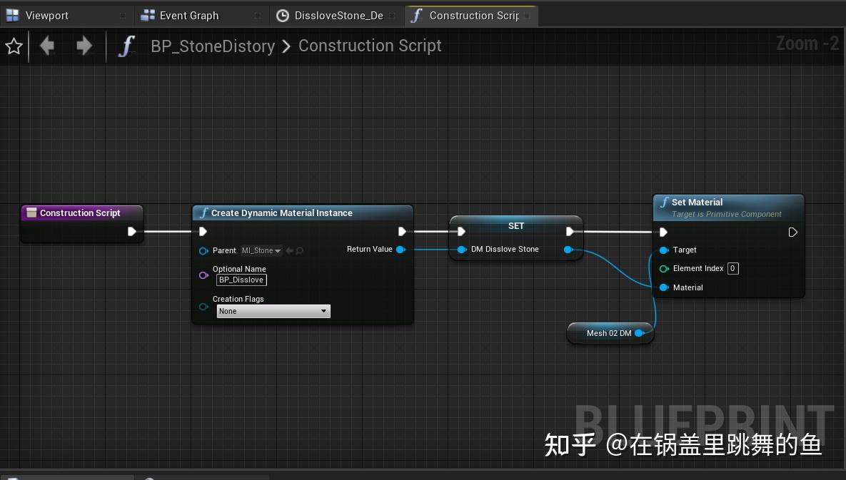This screenshot has height=480, width=846.
Task: Click the use-selected-asset arrow beside Parent pin
Action: point(289,250)
